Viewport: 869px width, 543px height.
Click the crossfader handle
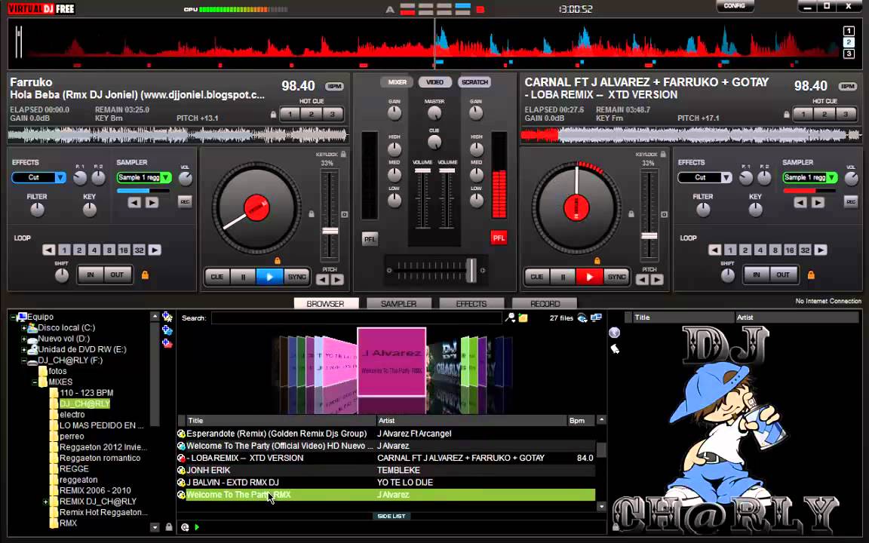pyautogui.click(x=471, y=271)
